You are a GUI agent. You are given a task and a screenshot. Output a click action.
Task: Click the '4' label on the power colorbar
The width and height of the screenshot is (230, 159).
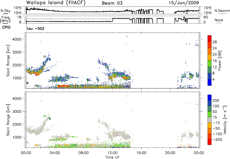pyautogui.click(x=213, y=80)
